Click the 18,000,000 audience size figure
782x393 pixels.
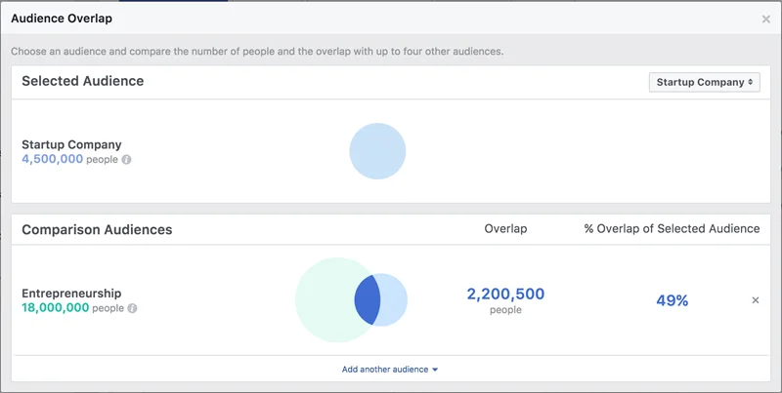56,307
